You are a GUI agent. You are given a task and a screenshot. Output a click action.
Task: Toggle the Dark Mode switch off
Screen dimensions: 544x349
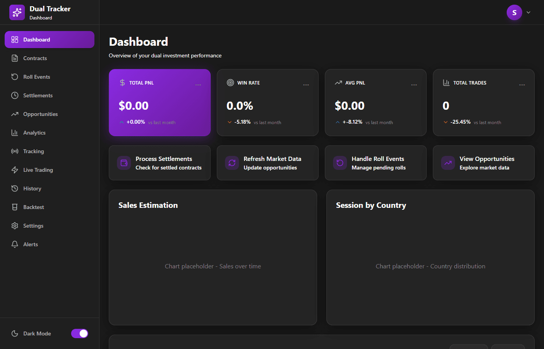pyautogui.click(x=80, y=333)
